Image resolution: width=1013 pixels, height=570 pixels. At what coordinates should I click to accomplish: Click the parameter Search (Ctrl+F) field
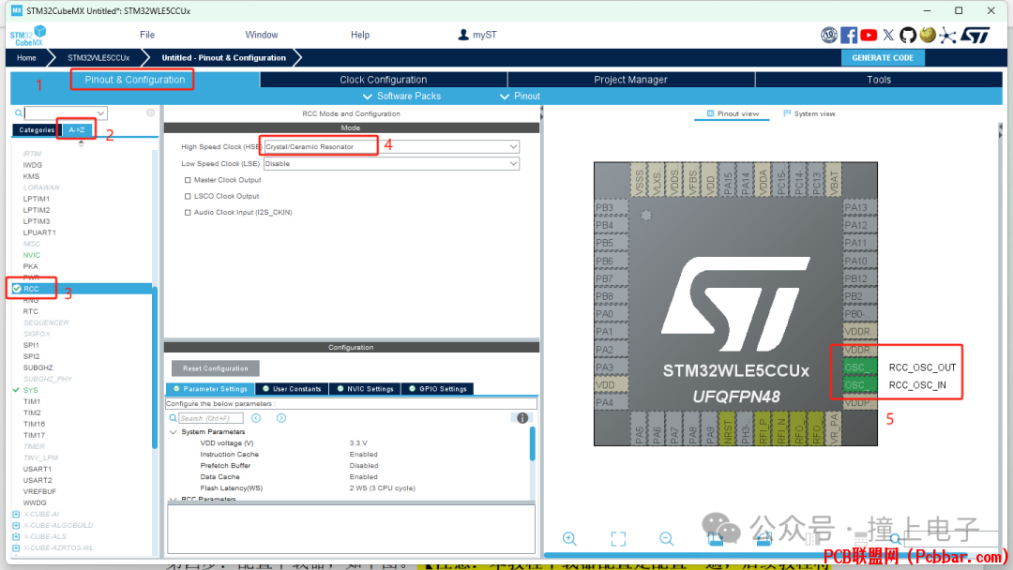211,418
